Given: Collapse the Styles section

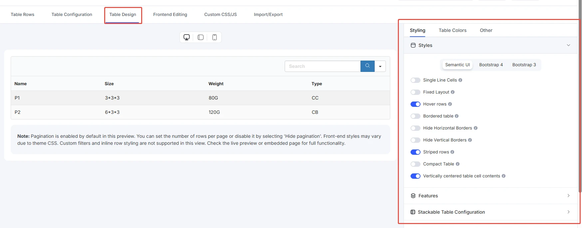Looking at the screenshot, I should point(568,45).
